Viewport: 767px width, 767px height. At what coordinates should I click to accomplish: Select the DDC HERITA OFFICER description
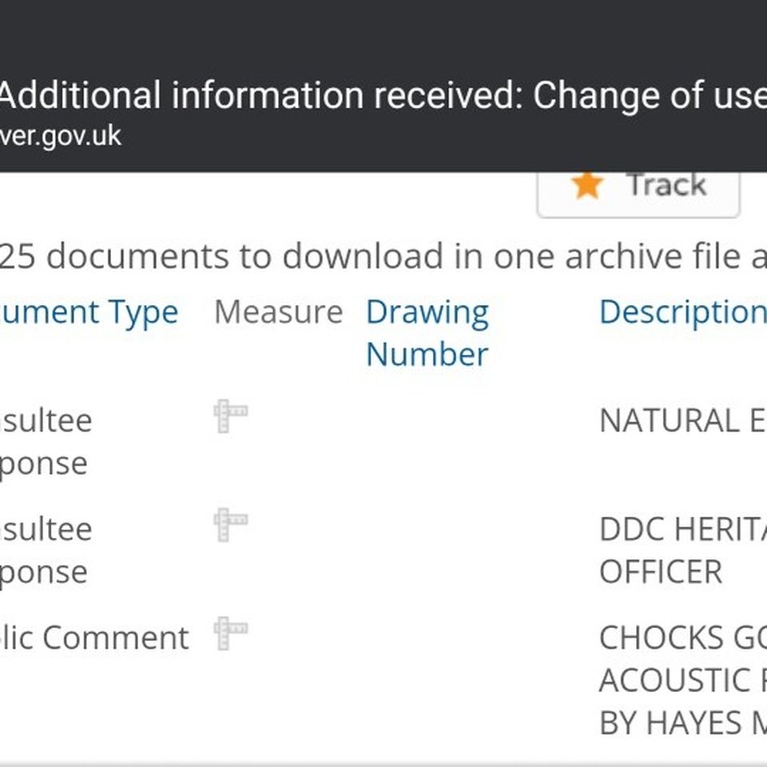click(683, 550)
